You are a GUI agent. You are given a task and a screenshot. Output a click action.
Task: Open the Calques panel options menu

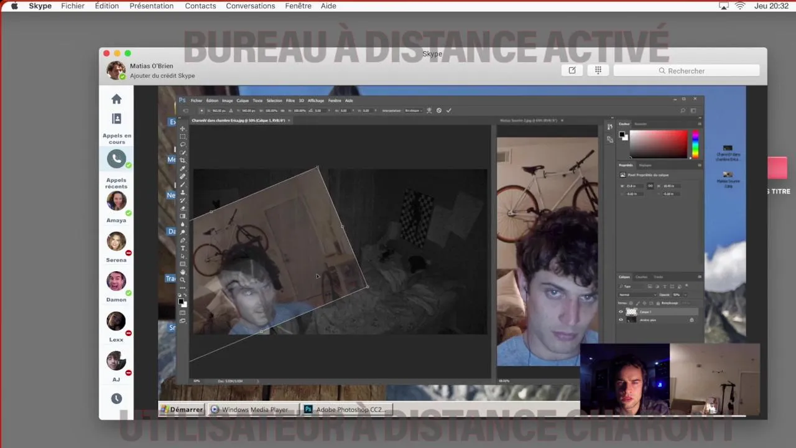[x=700, y=277]
